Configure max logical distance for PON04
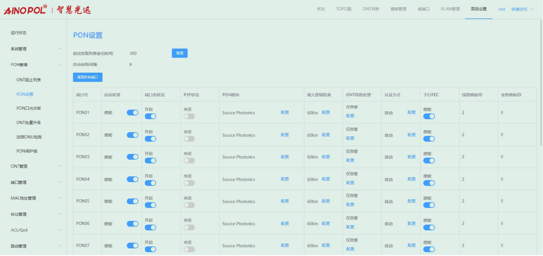 326,179
